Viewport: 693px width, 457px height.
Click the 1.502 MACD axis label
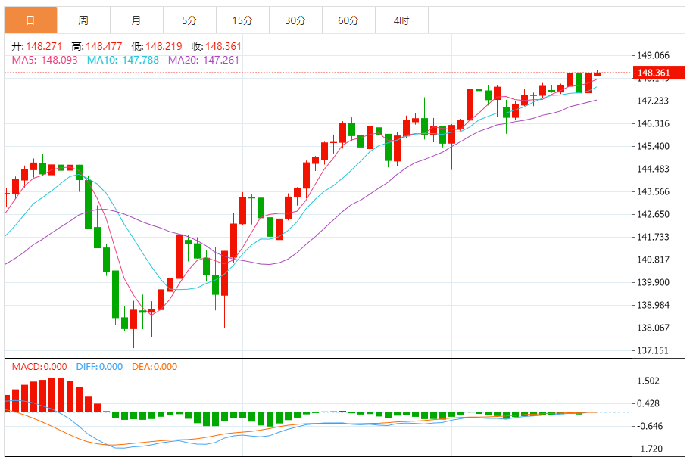coord(649,381)
